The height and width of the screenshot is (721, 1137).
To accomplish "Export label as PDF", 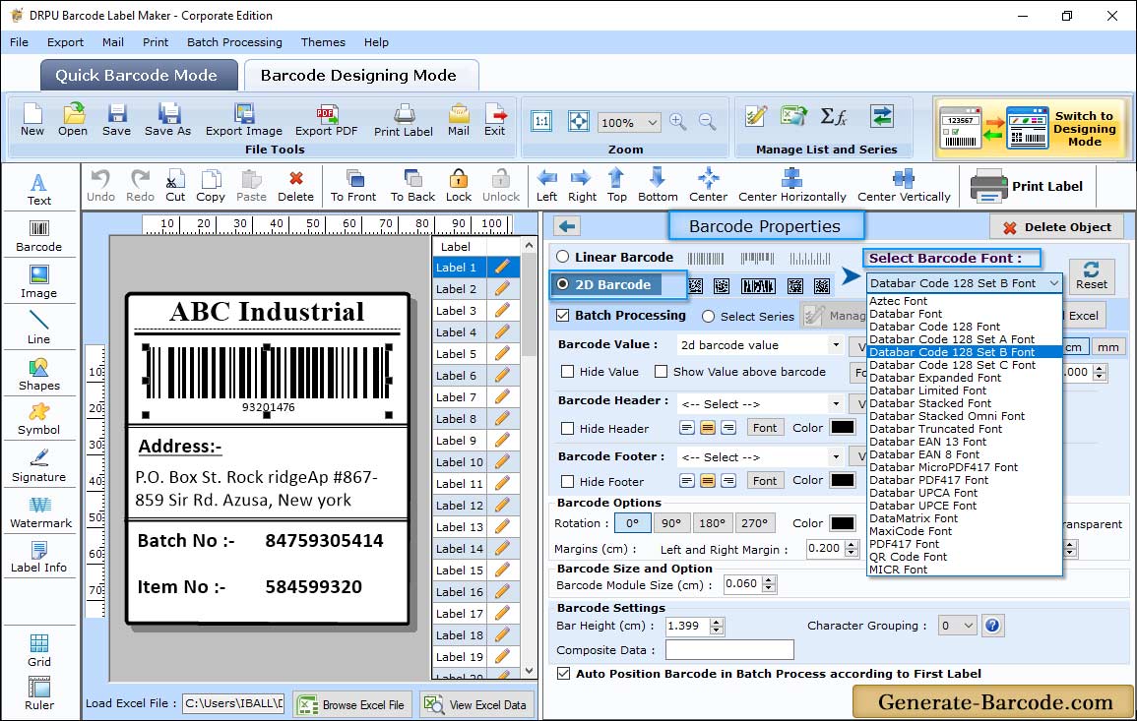I will [x=326, y=120].
